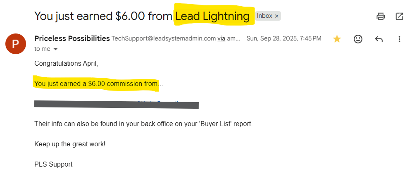Click the gray redacted bar in body

click(117, 105)
